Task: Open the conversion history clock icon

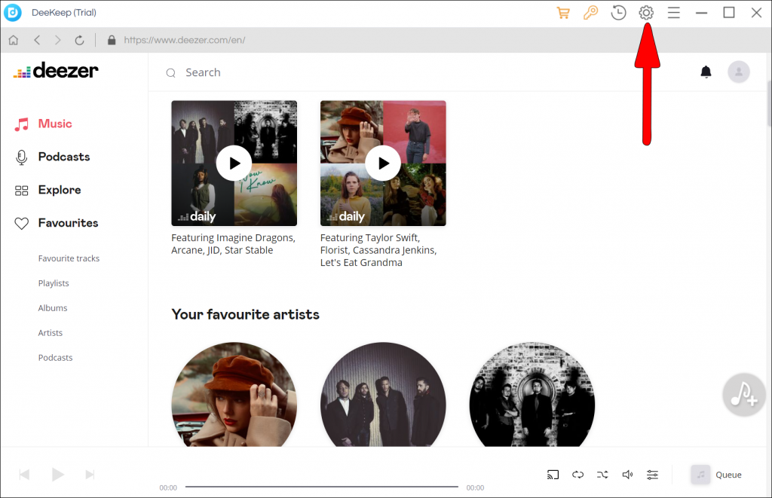Action: point(618,13)
